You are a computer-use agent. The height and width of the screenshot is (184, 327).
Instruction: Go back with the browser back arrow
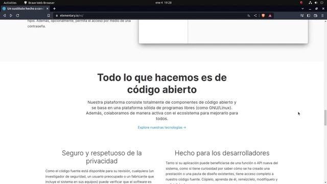click(5, 15)
